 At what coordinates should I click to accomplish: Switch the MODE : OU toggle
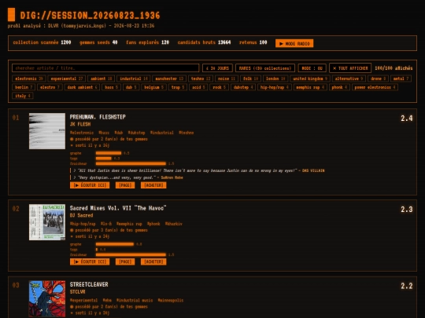[312, 68]
